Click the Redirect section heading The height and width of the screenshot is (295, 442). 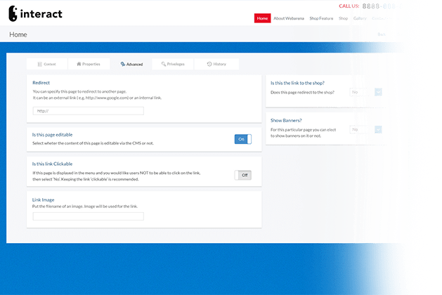(41, 83)
